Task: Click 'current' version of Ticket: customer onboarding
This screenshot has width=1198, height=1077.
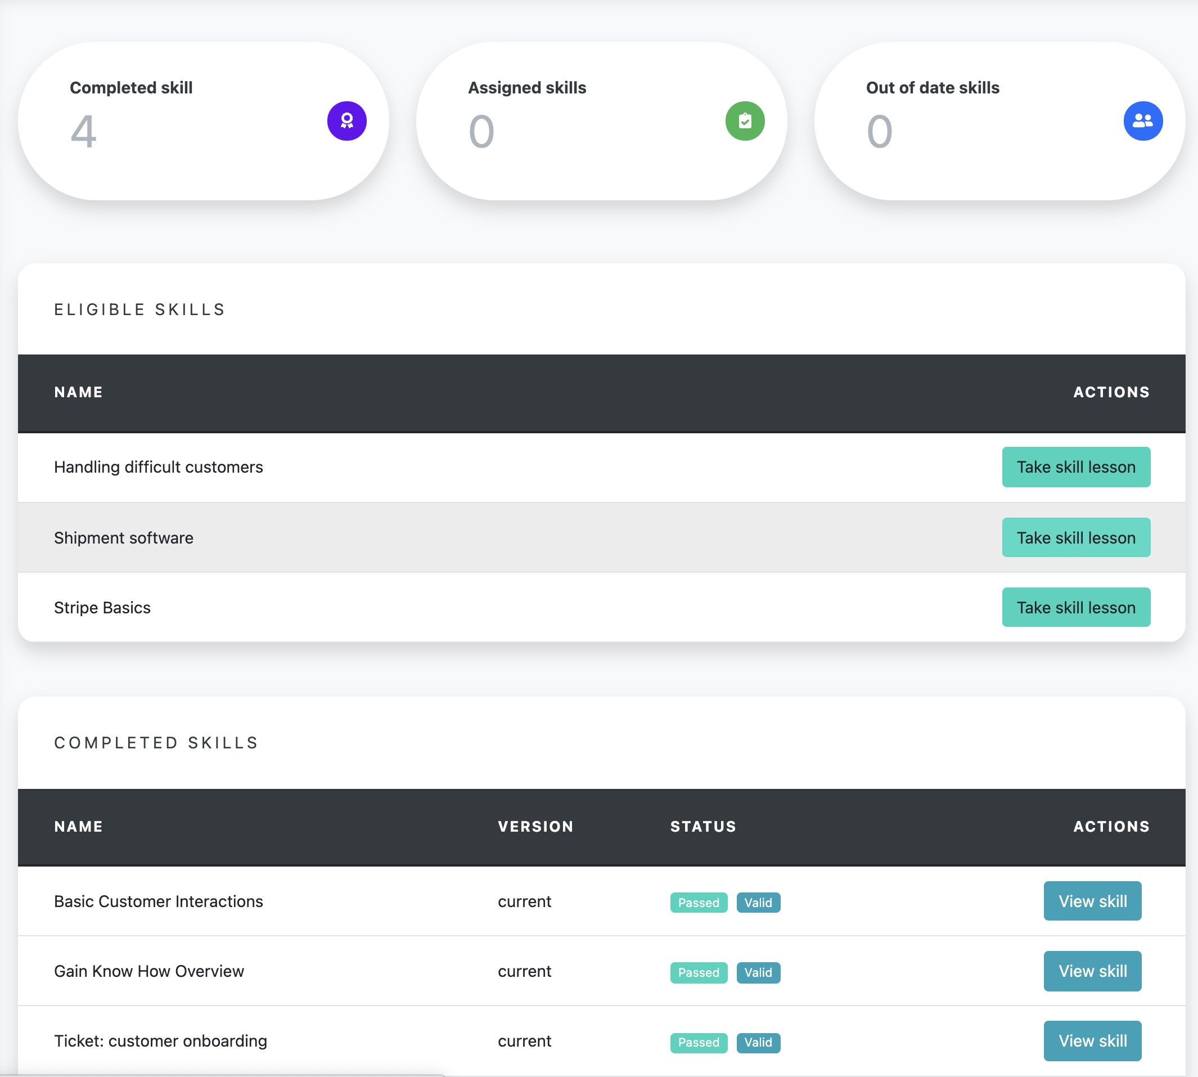Action: (x=524, y=1041)
